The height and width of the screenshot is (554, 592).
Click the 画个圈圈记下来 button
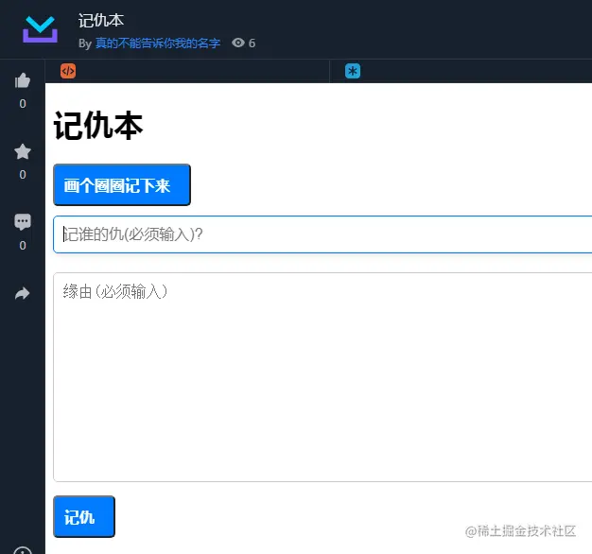(x=122, y=185)
